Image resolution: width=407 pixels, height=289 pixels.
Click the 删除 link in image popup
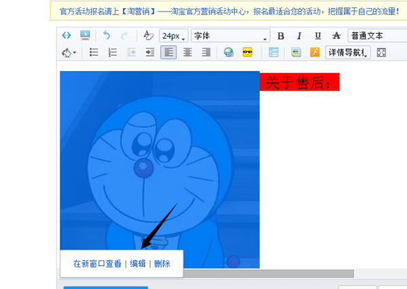(162, 264)
